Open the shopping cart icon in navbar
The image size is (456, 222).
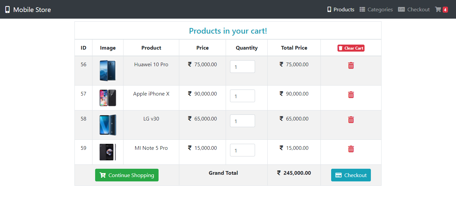coord(439,9)
